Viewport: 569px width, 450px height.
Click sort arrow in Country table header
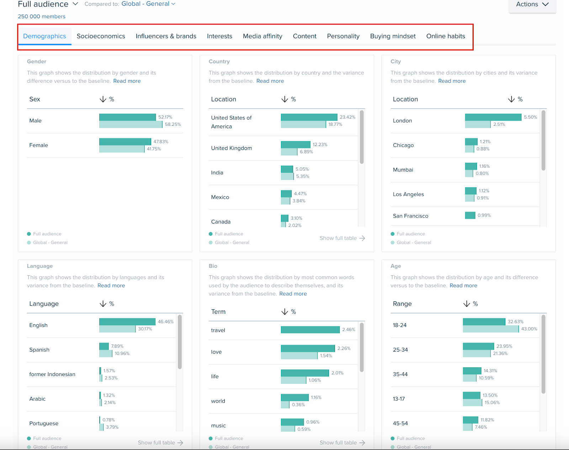[x=284, y=99]
